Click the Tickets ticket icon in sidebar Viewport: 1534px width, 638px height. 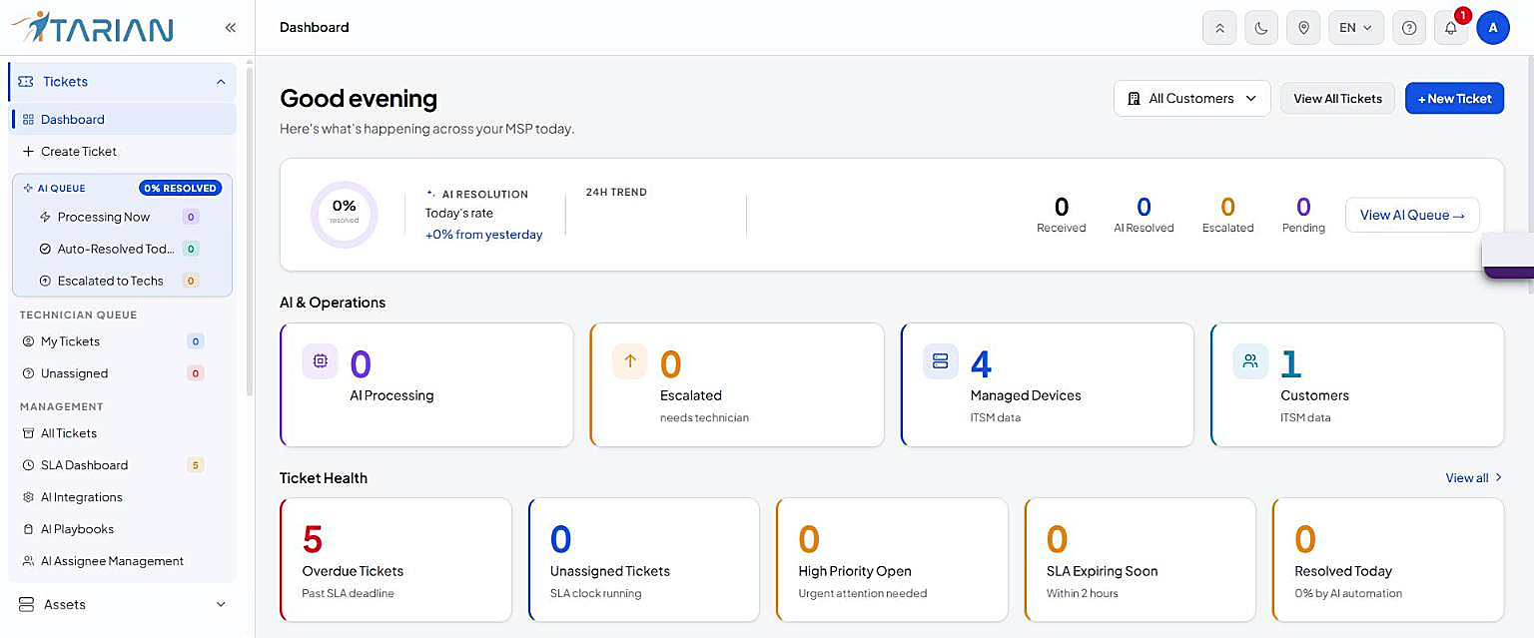pyautogui.click(x=26, y=82)
